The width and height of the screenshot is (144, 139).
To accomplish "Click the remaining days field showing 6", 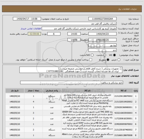I will tap(54, 34).
